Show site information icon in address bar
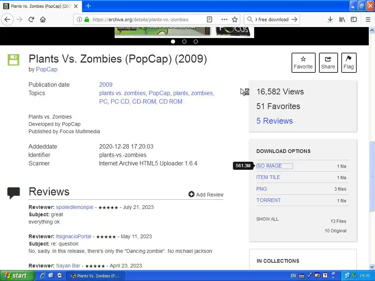 pos(79,20)
